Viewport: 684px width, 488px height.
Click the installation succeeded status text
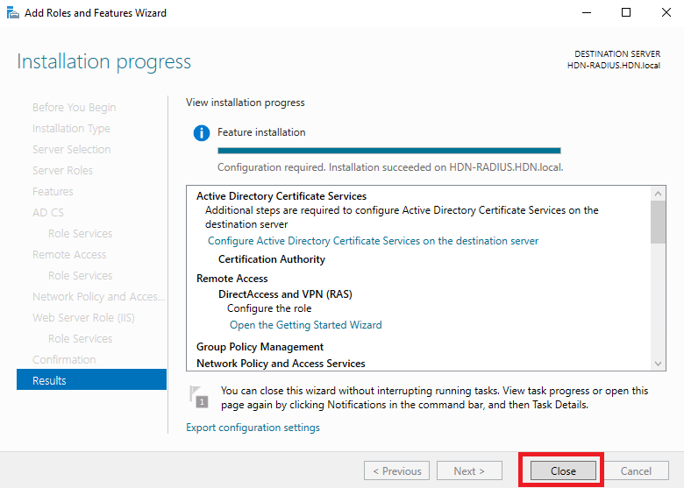coord(390,167)
